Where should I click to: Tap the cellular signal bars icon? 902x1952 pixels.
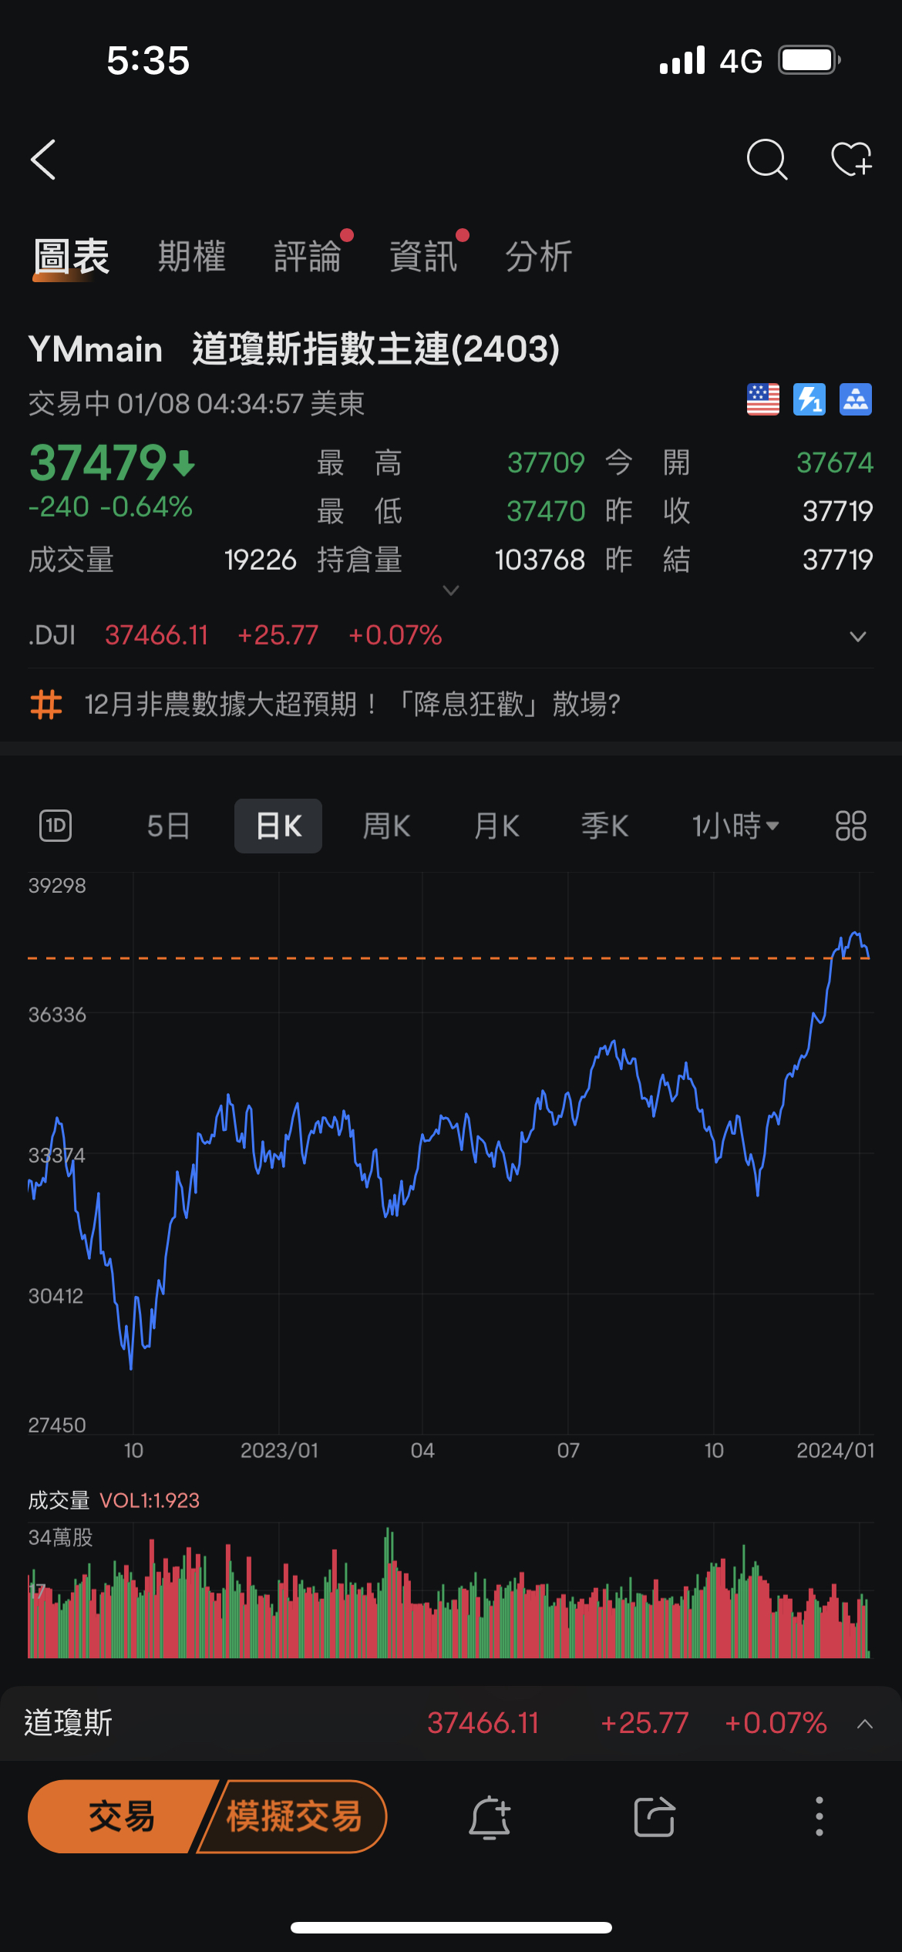click(x=682, y=60)
